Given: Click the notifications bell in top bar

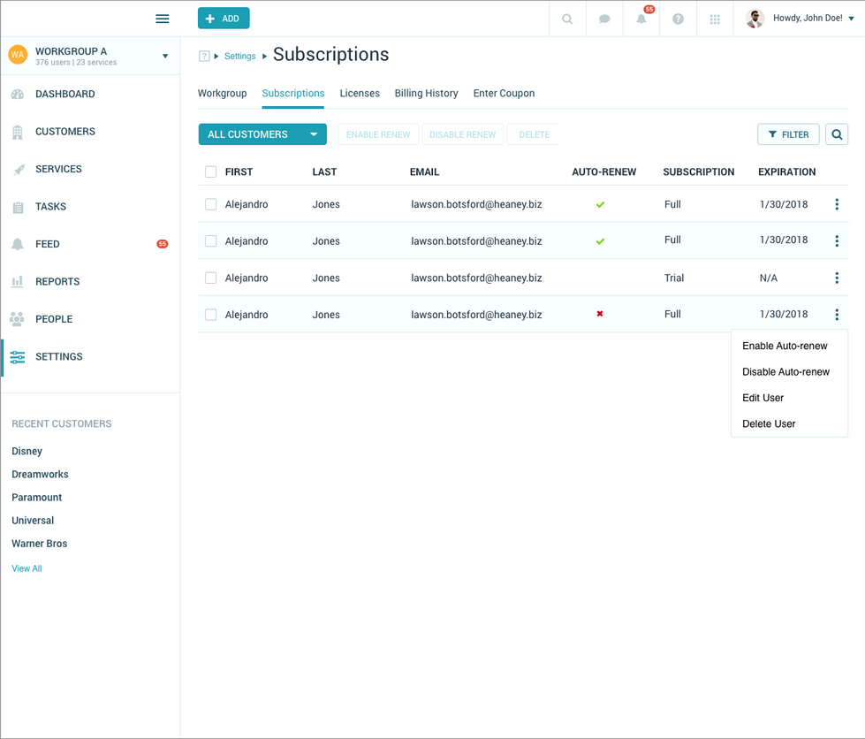Looking at the screenshot, I should pos(641,19).
